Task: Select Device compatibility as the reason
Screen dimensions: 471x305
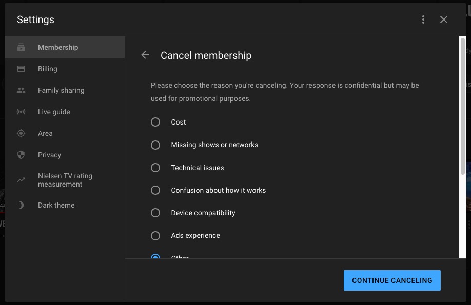Action: click(x=155, y=213)
